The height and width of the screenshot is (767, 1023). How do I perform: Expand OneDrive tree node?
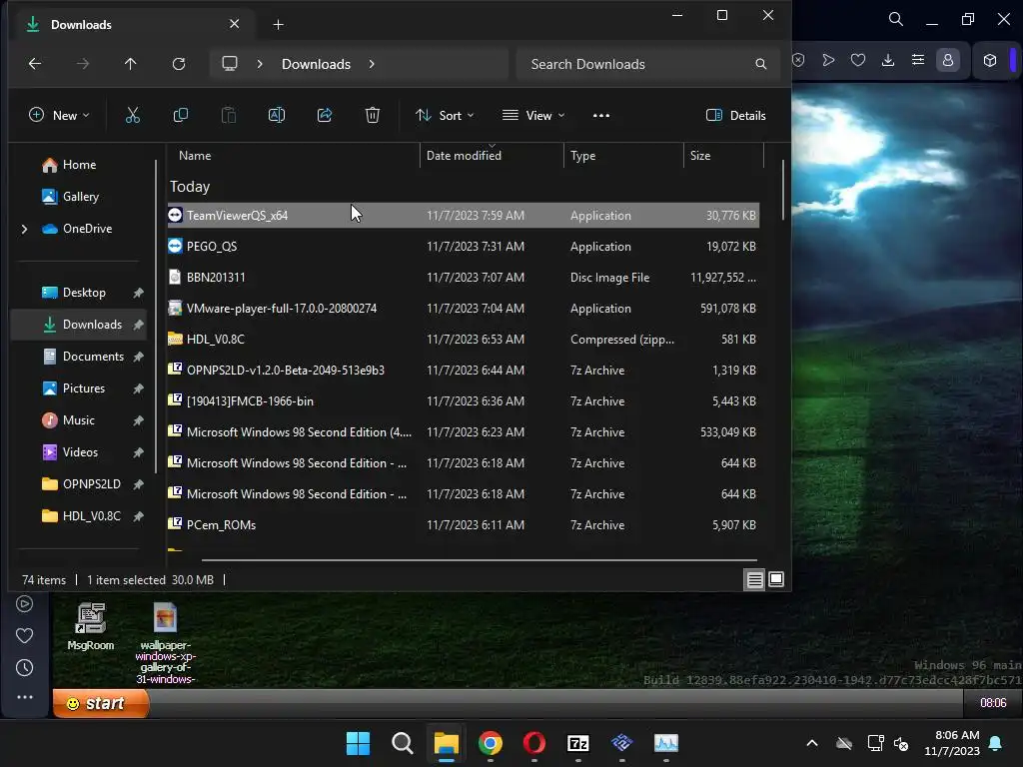point(24,229)
